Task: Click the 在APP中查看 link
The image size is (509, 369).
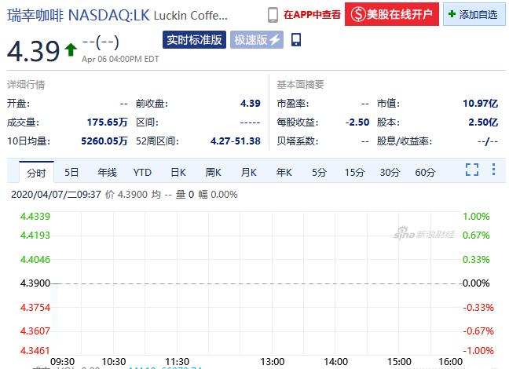Action: pos(312,15)
